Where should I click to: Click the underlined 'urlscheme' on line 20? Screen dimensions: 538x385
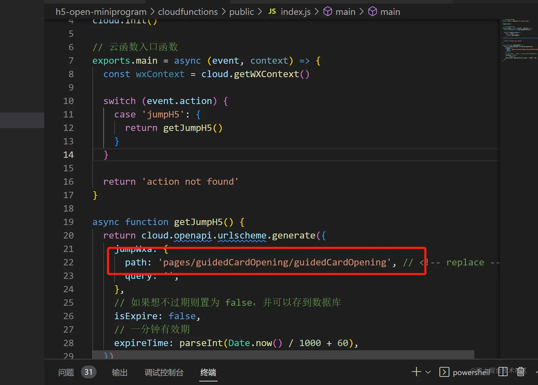(x=242, y=236)
